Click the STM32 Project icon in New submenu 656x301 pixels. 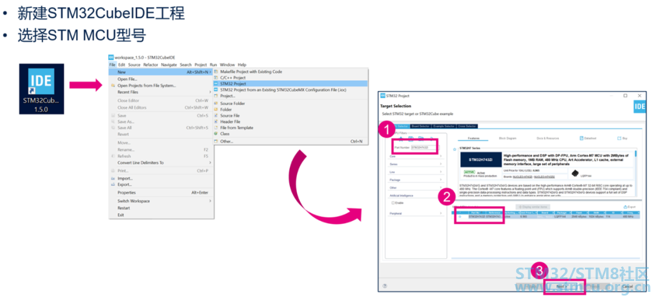click(216, 84)
